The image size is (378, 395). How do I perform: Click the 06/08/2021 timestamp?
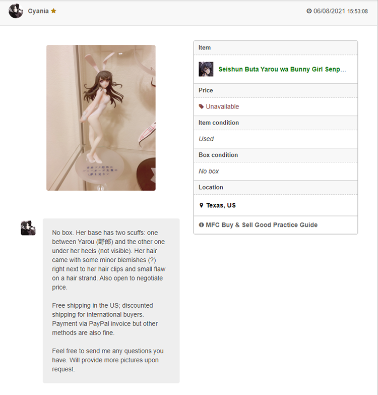click(x=341, y=11)
